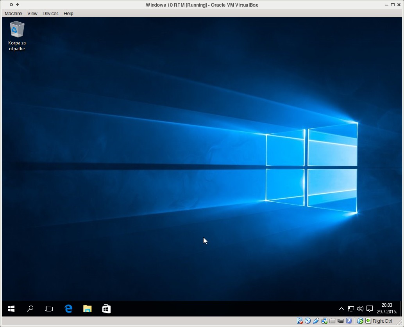Open the Devices menu
This screenshot has height=327, width=404.
coord(50,13)
